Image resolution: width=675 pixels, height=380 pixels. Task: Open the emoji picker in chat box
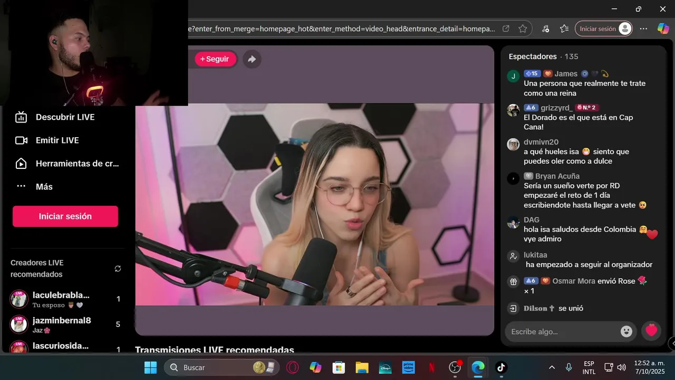(626, 331)
